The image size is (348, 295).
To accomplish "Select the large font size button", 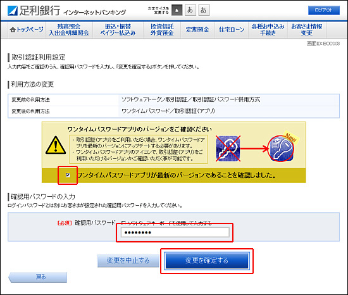I will (204, 10).
